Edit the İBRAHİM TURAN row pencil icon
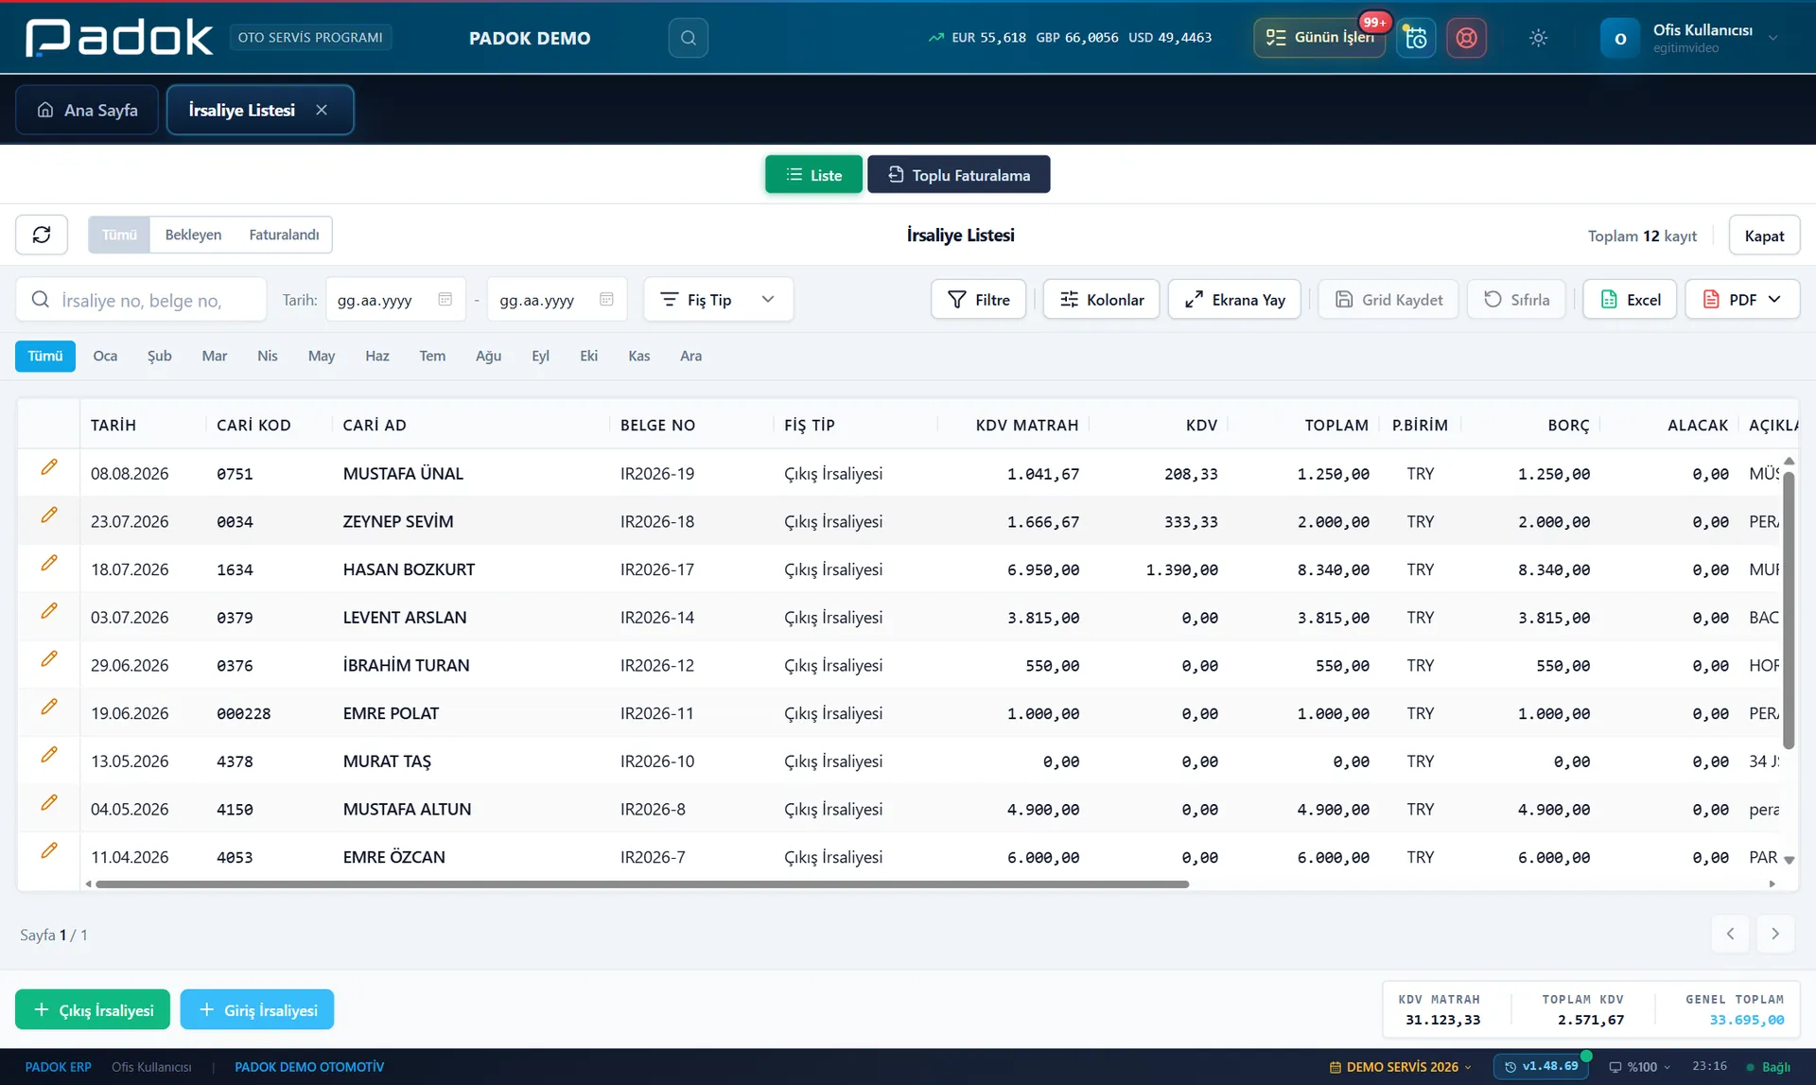Image resolution: width=1816 pixels, height=1085 pixels. [x=49, y=659]
